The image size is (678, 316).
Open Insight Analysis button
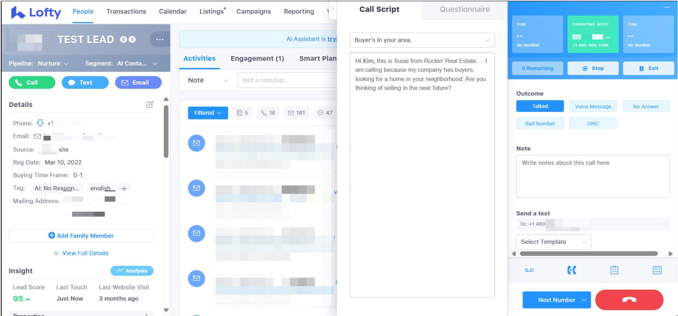132,271
